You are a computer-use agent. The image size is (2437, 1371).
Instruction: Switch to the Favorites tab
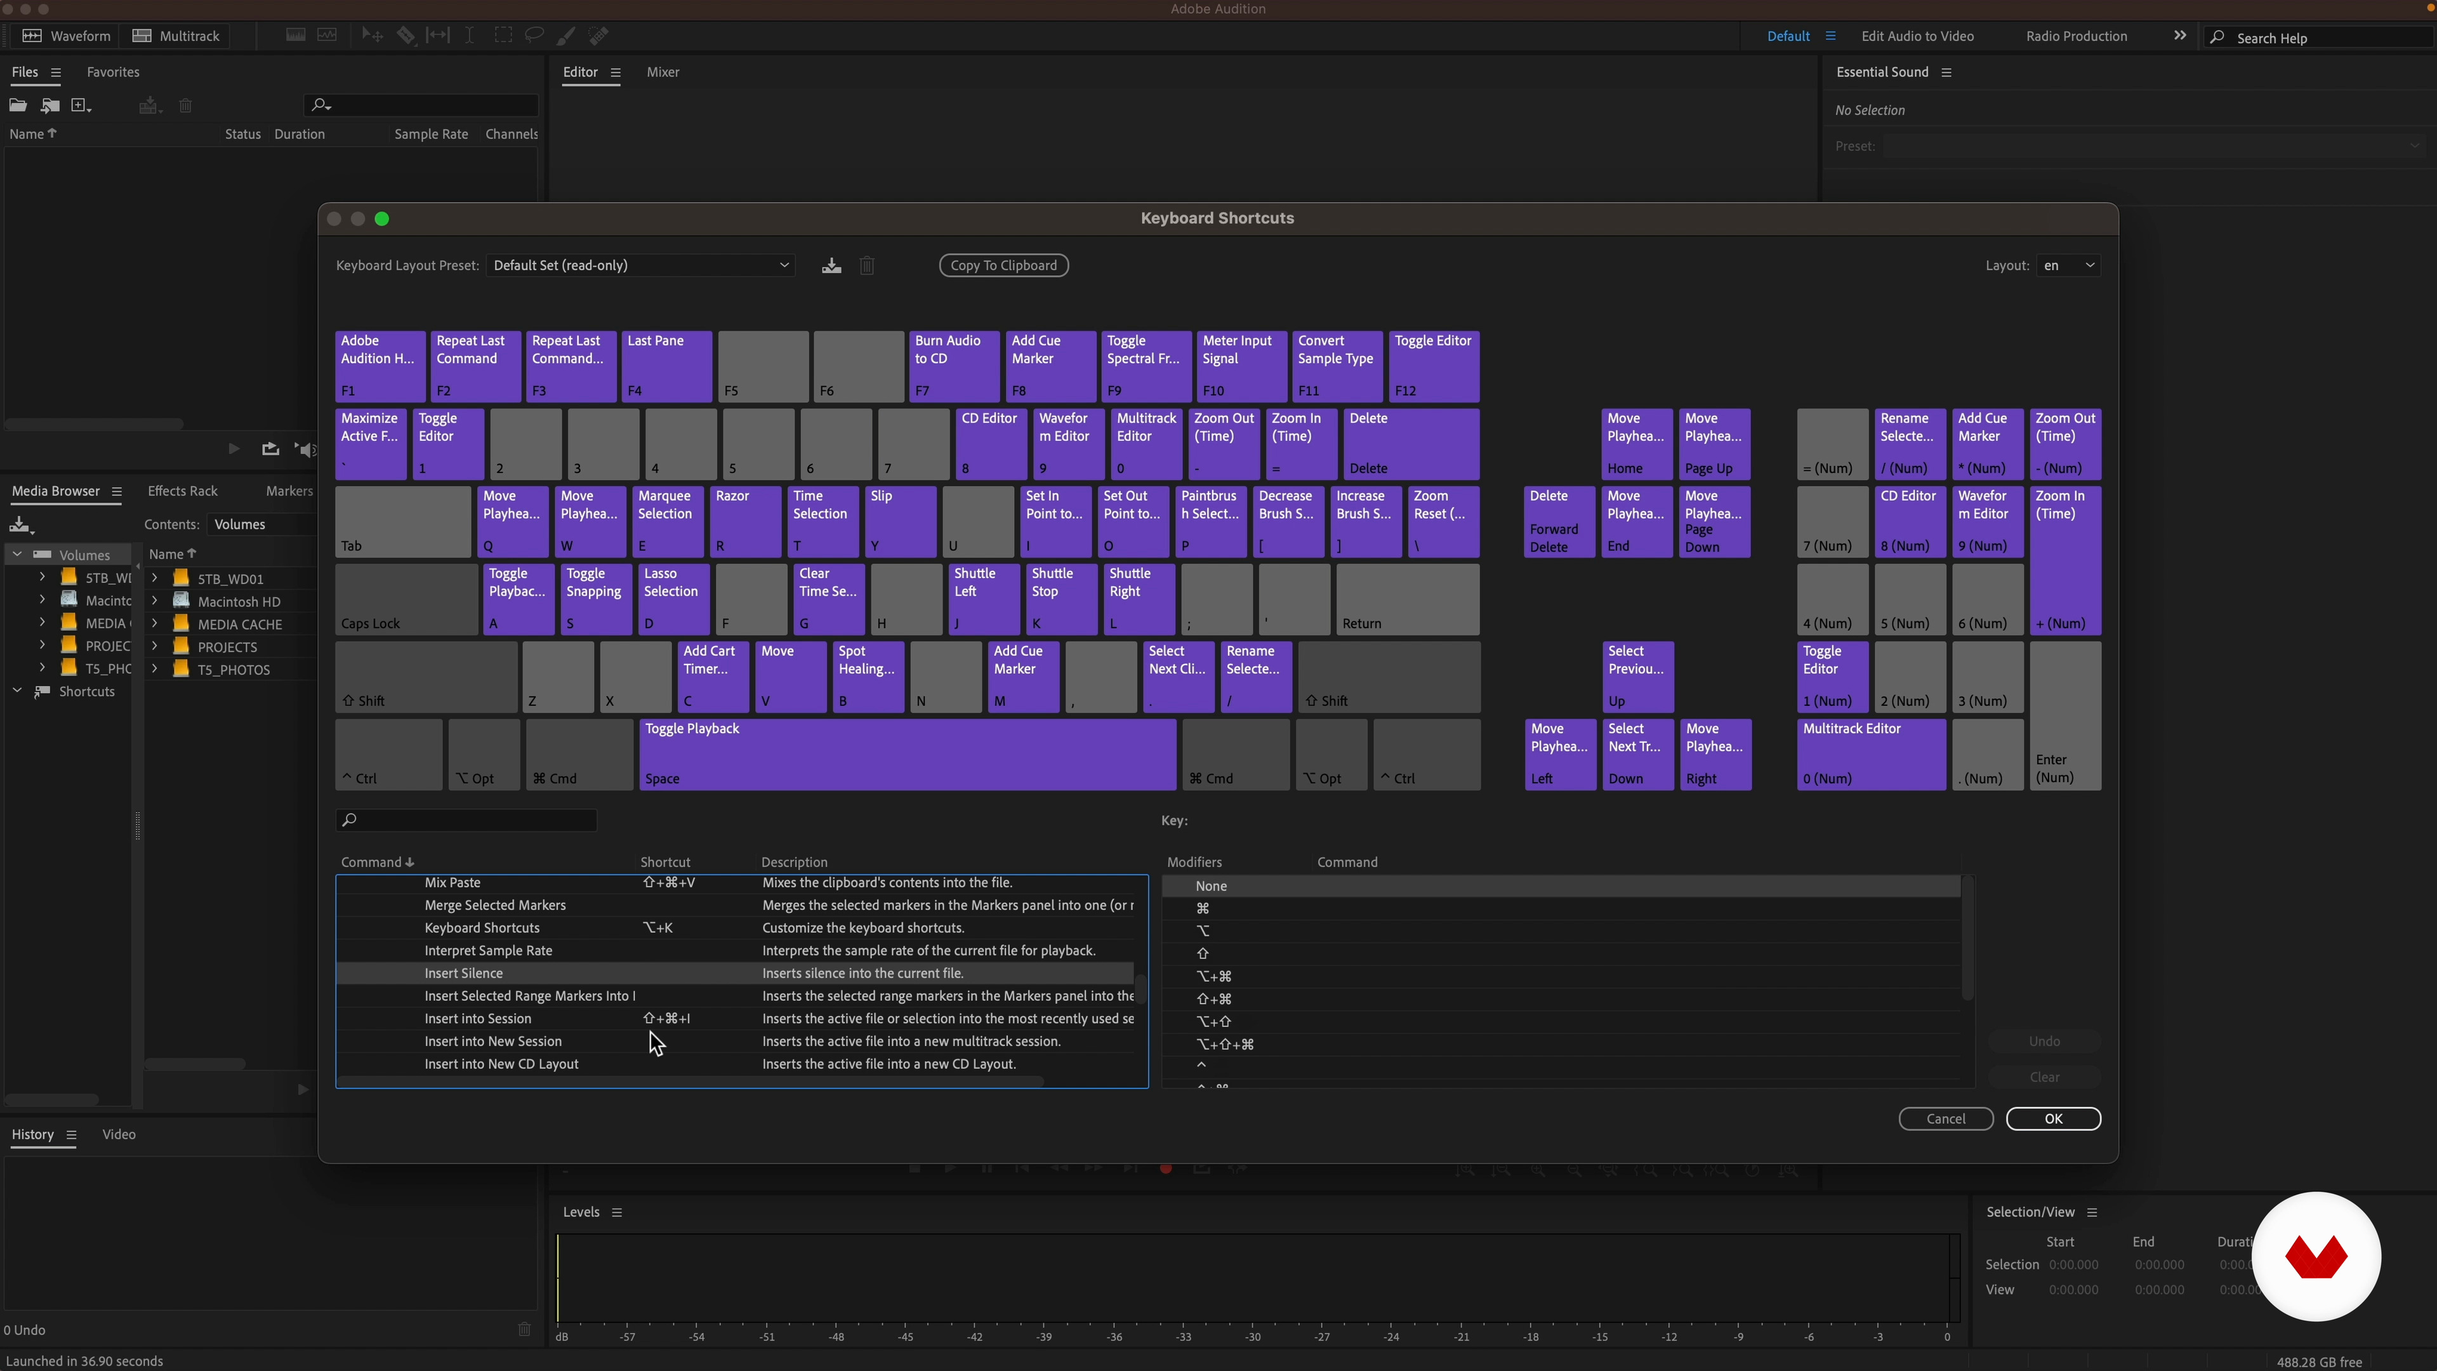112,73
